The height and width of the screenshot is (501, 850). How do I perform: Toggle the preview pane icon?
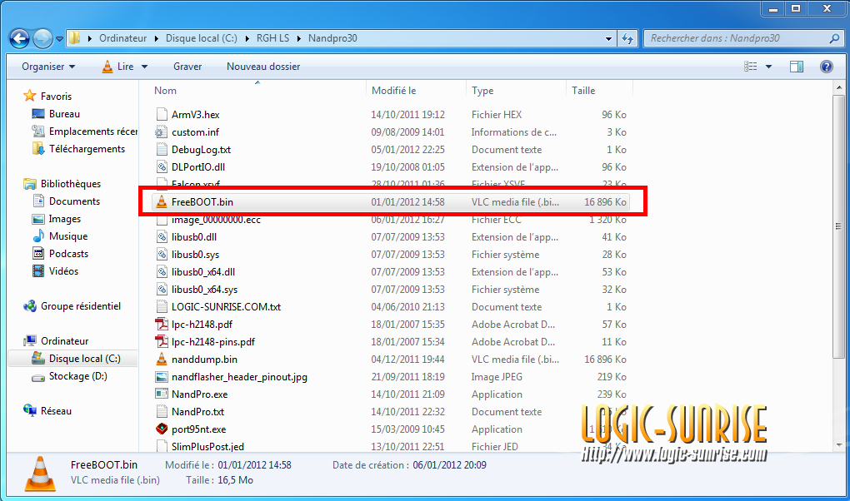click(x=797, y=67)
